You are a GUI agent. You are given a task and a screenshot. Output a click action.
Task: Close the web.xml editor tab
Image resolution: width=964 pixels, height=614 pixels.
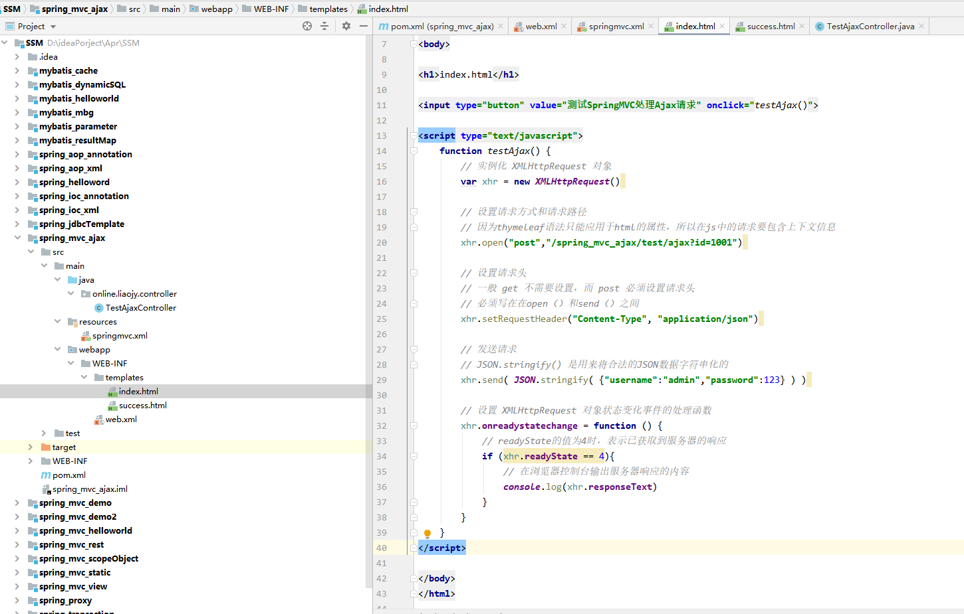tap(564, 27)
